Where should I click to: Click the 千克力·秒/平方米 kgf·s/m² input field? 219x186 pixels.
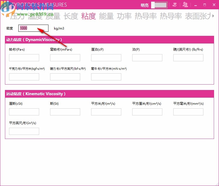tap(24, 77)
